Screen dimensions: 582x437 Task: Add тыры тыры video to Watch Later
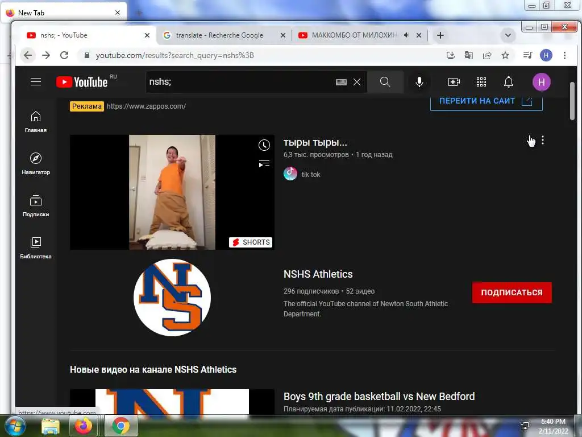pyautogui.click(x=264, y=145)
